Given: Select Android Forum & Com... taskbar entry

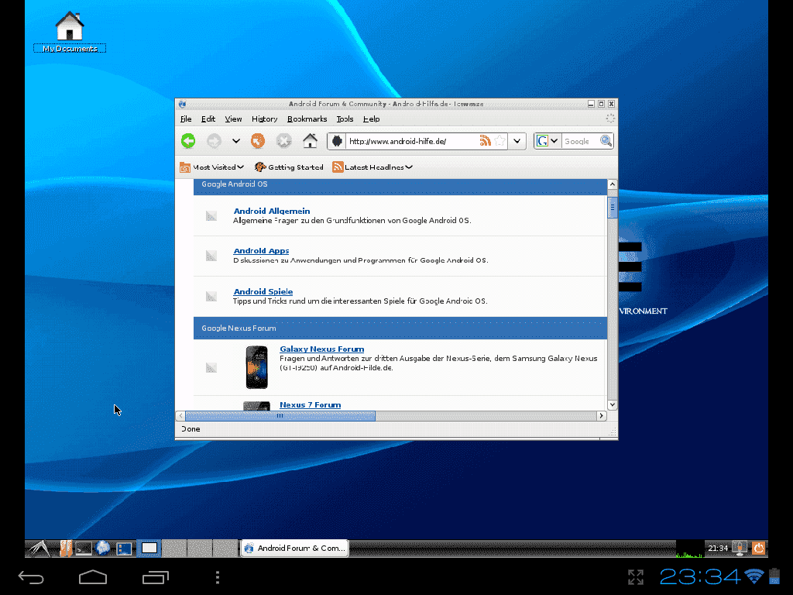Looking at the screenshot, I should 295,548.
